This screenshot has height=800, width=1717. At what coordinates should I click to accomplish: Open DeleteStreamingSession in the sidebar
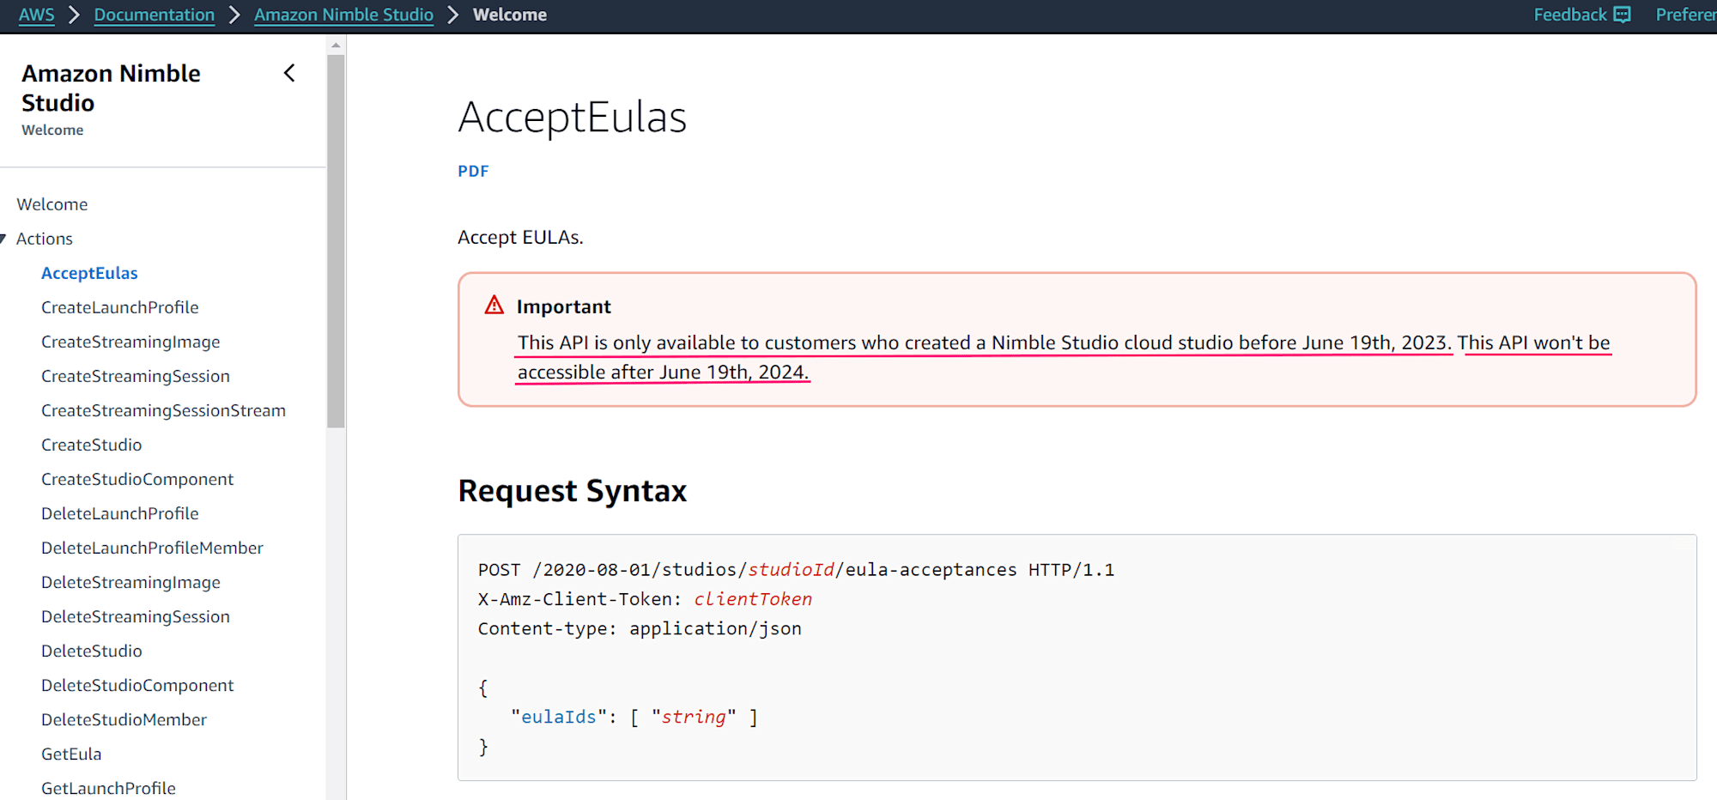[136, 616]
